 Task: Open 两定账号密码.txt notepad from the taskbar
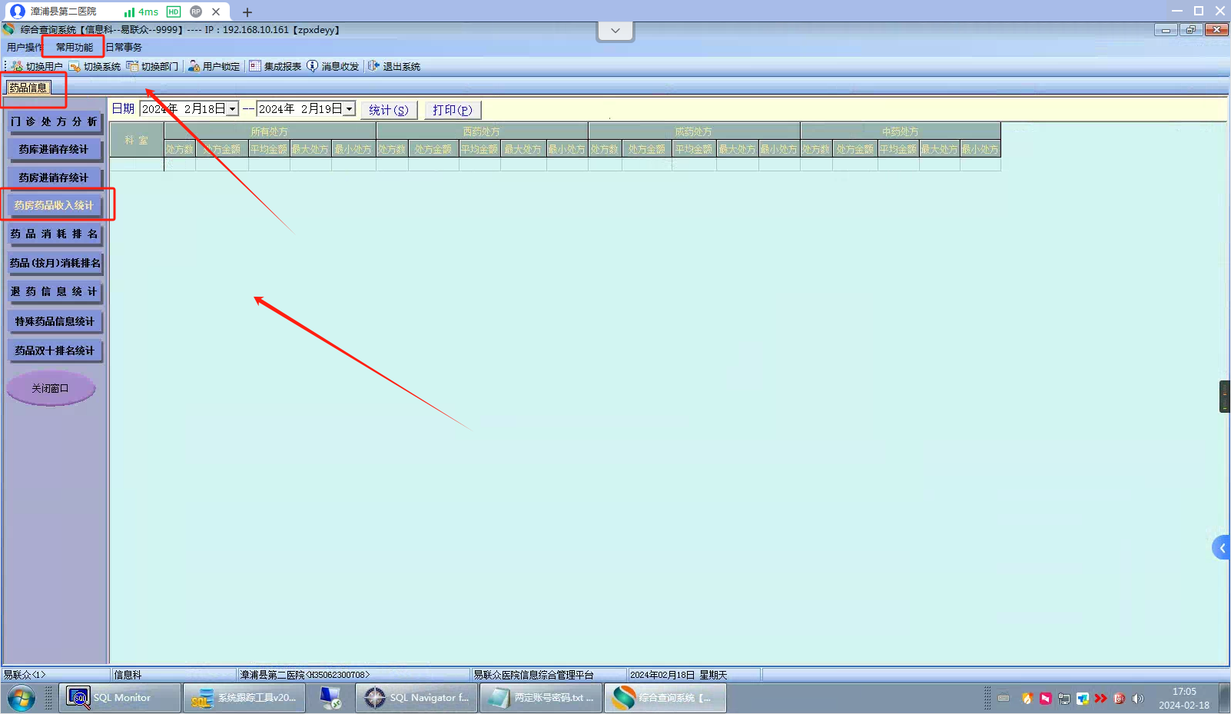(x=542, y=698)
